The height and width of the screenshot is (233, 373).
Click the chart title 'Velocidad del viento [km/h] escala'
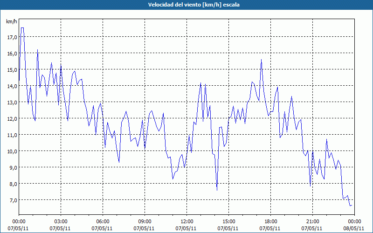click(x=193, y=5)
